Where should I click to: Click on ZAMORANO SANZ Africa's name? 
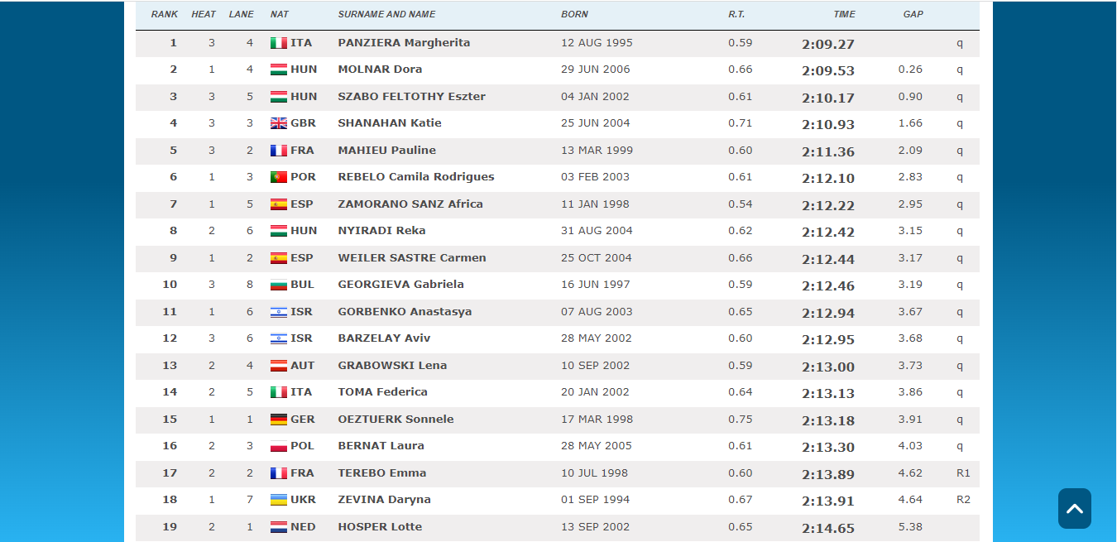[x=410, y=204]
